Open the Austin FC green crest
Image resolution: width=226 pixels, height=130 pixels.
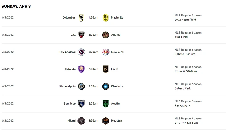106,103
